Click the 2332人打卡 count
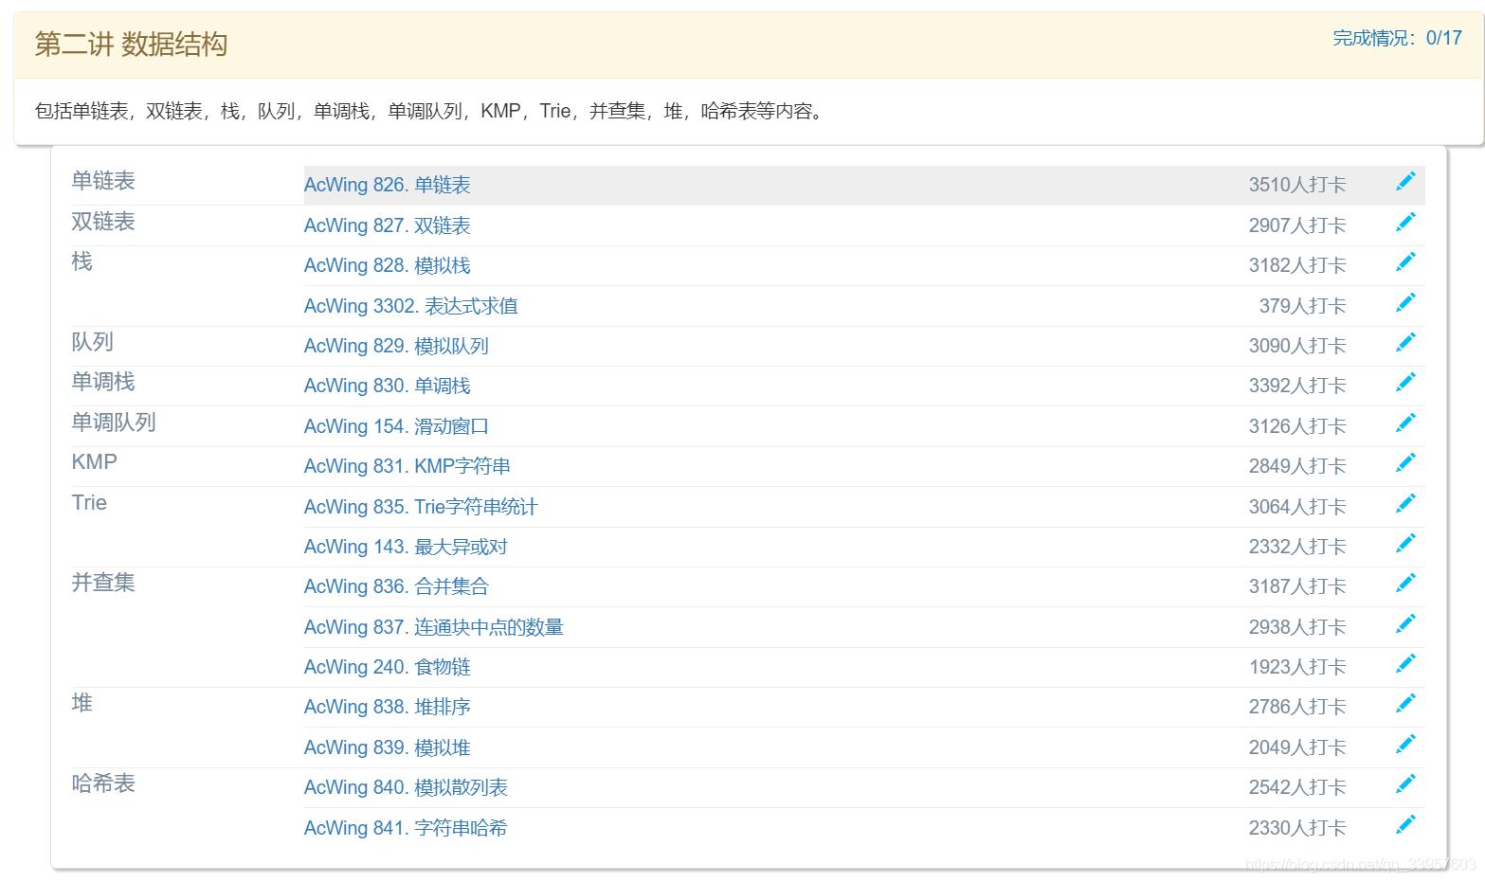1485x882 pixels. coord(1297,547)
